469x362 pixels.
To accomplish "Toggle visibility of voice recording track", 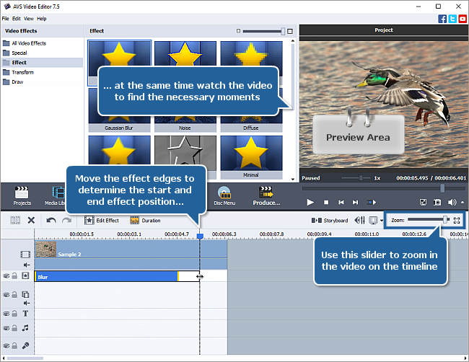I will click(x=6, y=346).
